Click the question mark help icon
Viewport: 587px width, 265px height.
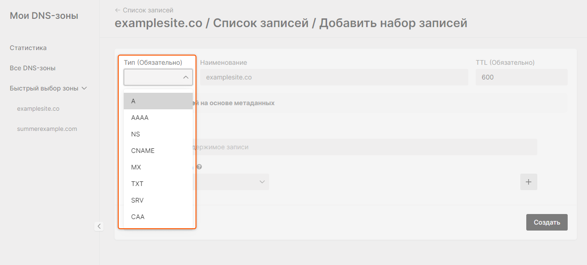[199, 167]
